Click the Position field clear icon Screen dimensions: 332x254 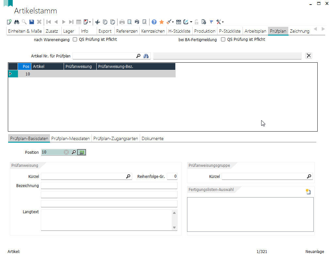[66, 152]
